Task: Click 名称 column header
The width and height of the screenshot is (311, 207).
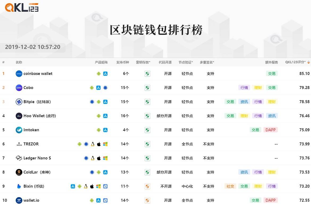Action: pyautogui.click(x=19, y=62)
